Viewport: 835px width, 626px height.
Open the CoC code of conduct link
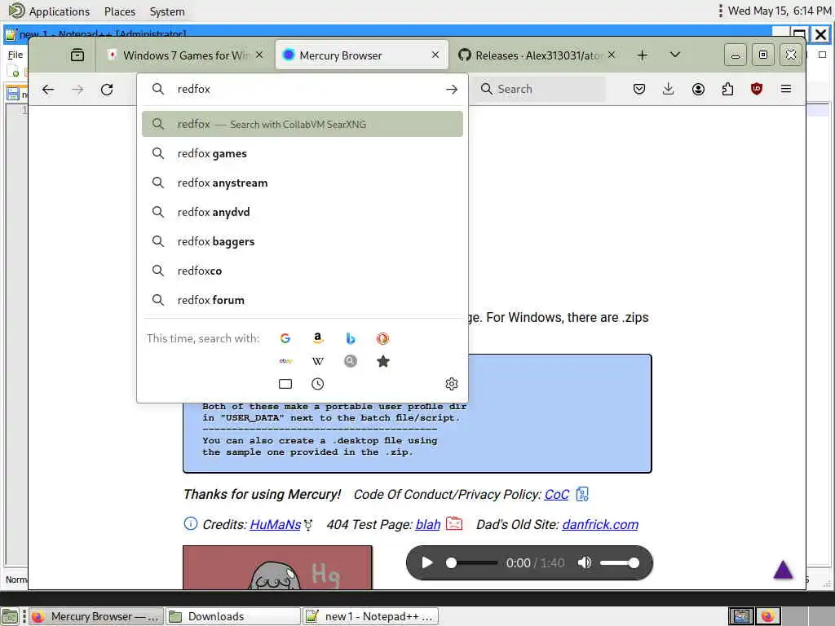point(556,495)
